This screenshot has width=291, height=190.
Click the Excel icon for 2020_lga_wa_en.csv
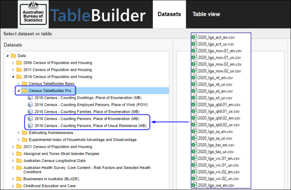(194, 185)
